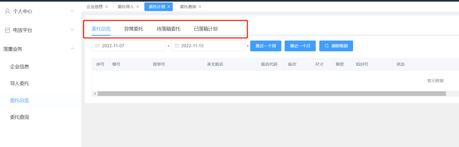459x147 pixels.
Task: Click the start date calendar icon
Action: [x=97, y=46]
